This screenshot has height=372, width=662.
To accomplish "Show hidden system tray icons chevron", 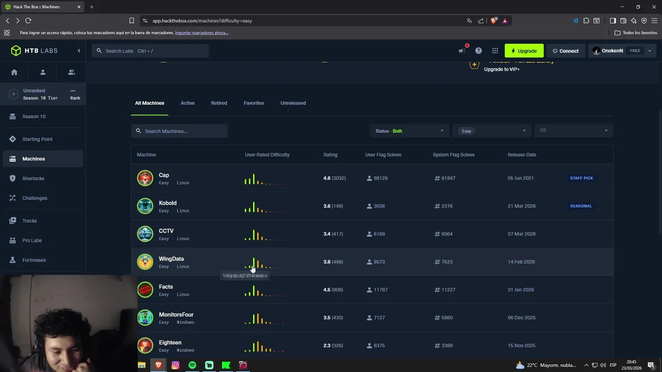I will 586,365.
